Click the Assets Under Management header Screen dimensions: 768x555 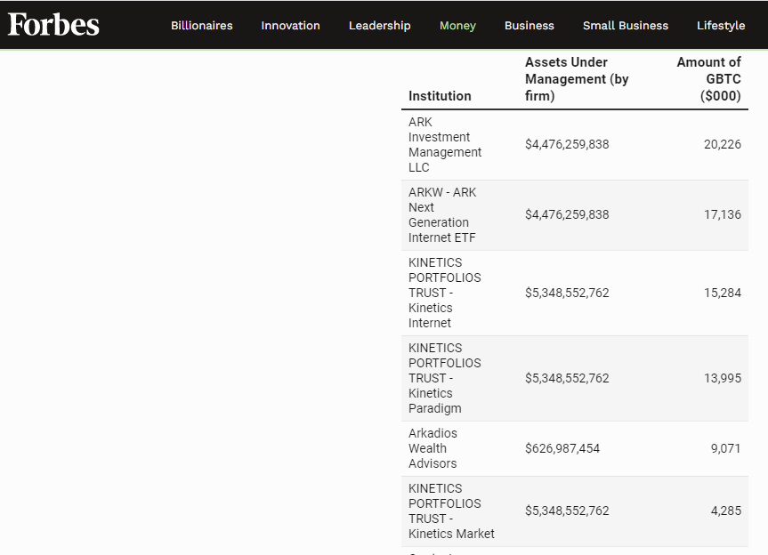pos(577,79)
